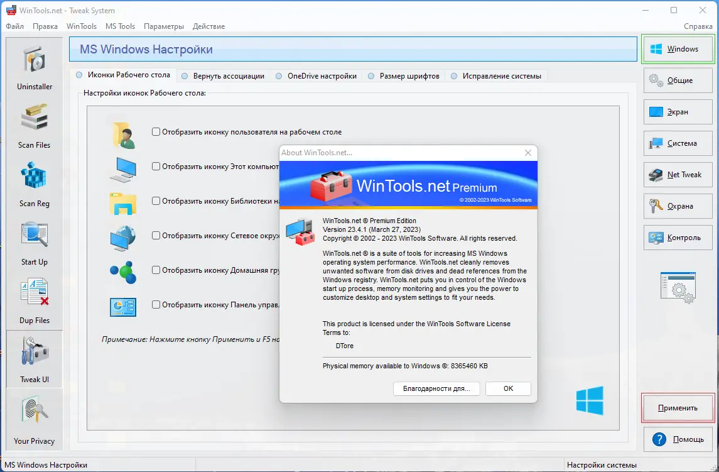719x472 pixels.
Task: Click the Network globe icon
Action: (x=123, y=238)
